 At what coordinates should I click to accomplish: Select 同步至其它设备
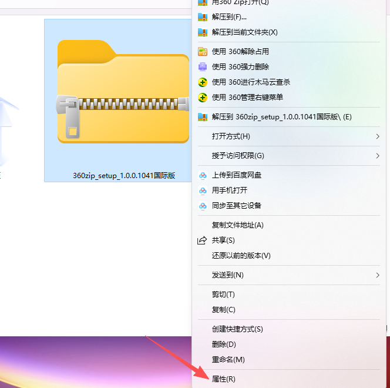click(289, 206)
